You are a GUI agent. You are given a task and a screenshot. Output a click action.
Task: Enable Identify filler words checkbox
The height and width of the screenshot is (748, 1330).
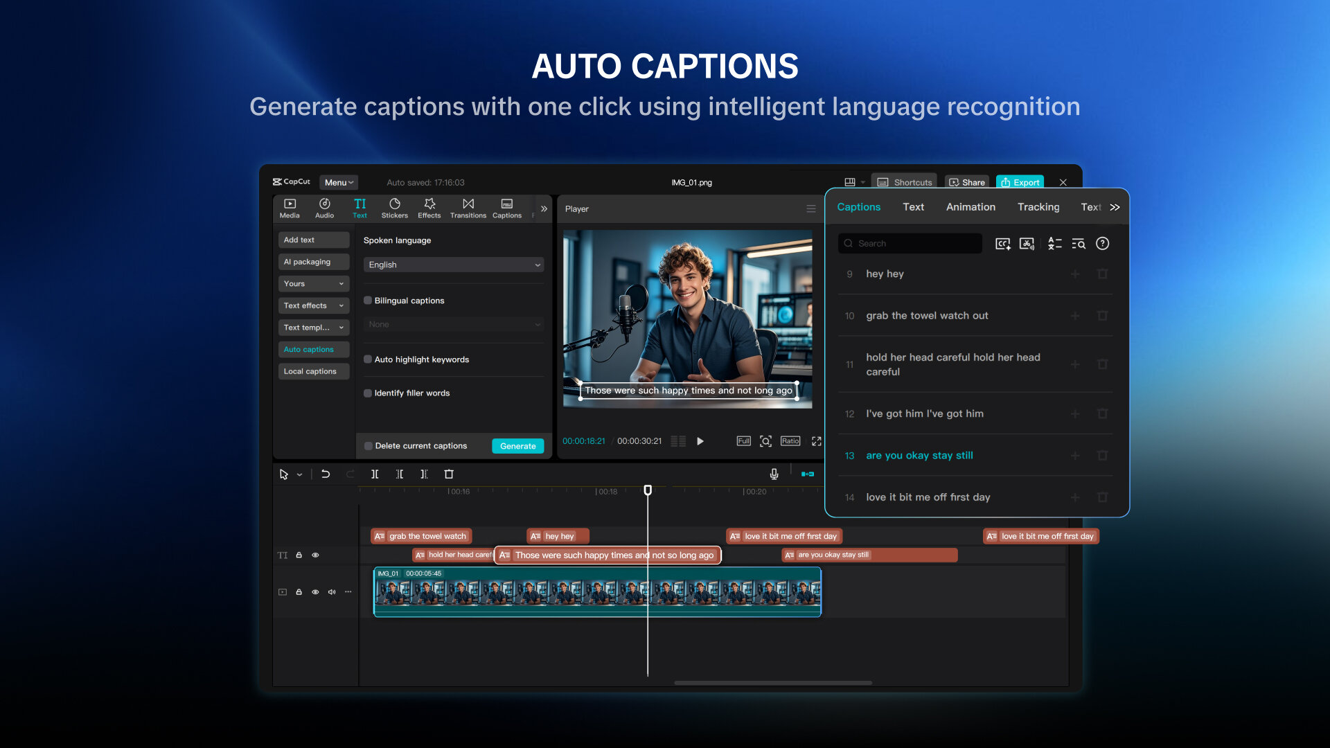click(368, 393)
